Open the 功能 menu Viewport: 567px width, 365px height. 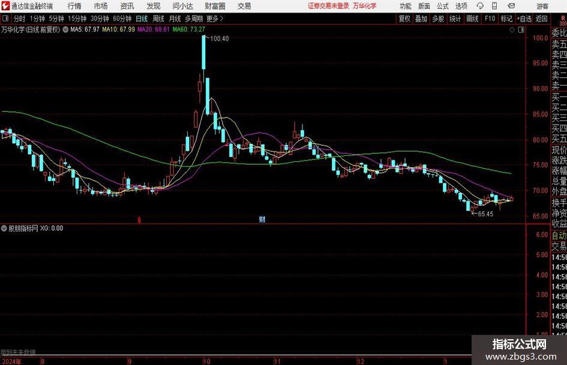point(406,6)
